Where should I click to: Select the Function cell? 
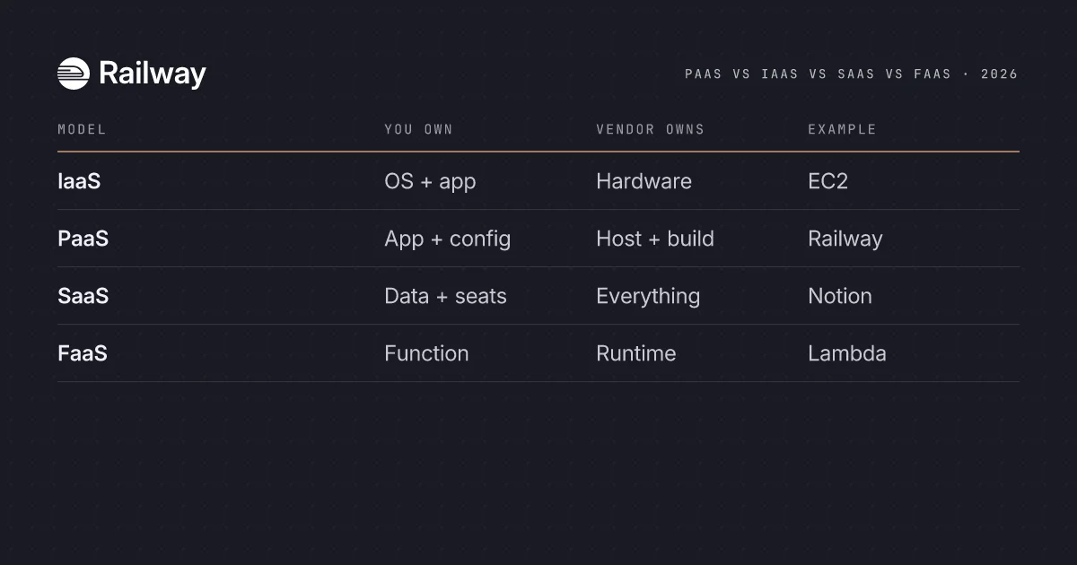pos(426,353)
